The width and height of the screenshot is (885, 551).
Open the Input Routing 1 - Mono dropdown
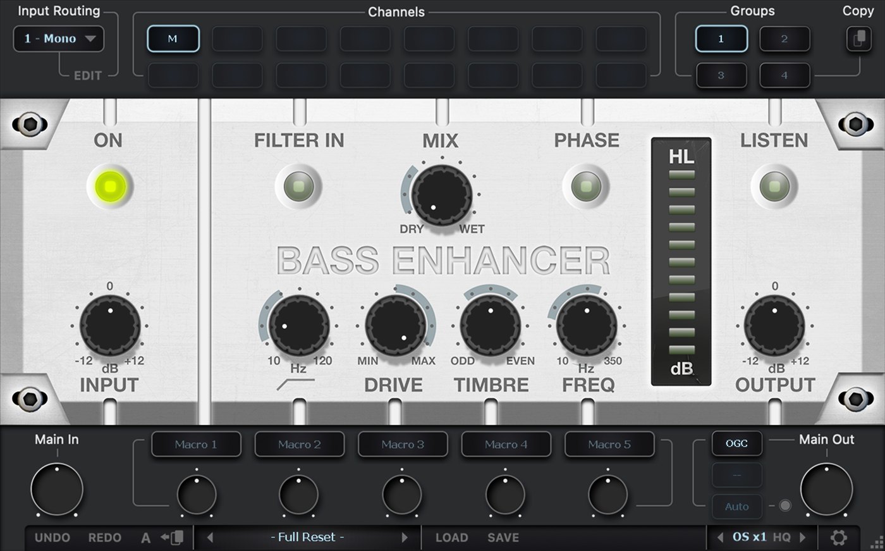pyautogui.click(x=59, y=39)
